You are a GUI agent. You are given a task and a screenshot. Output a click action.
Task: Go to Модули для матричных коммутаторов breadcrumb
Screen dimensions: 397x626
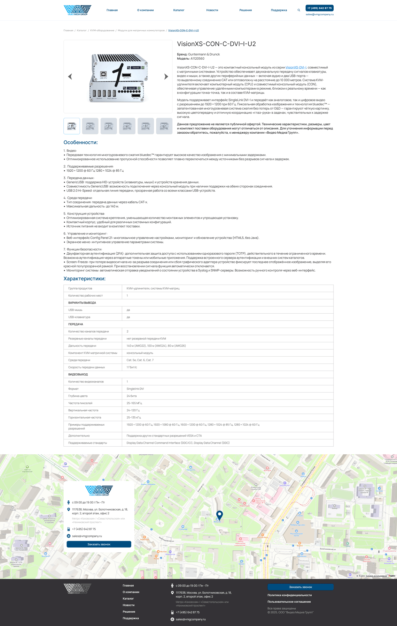pos(141,30)
